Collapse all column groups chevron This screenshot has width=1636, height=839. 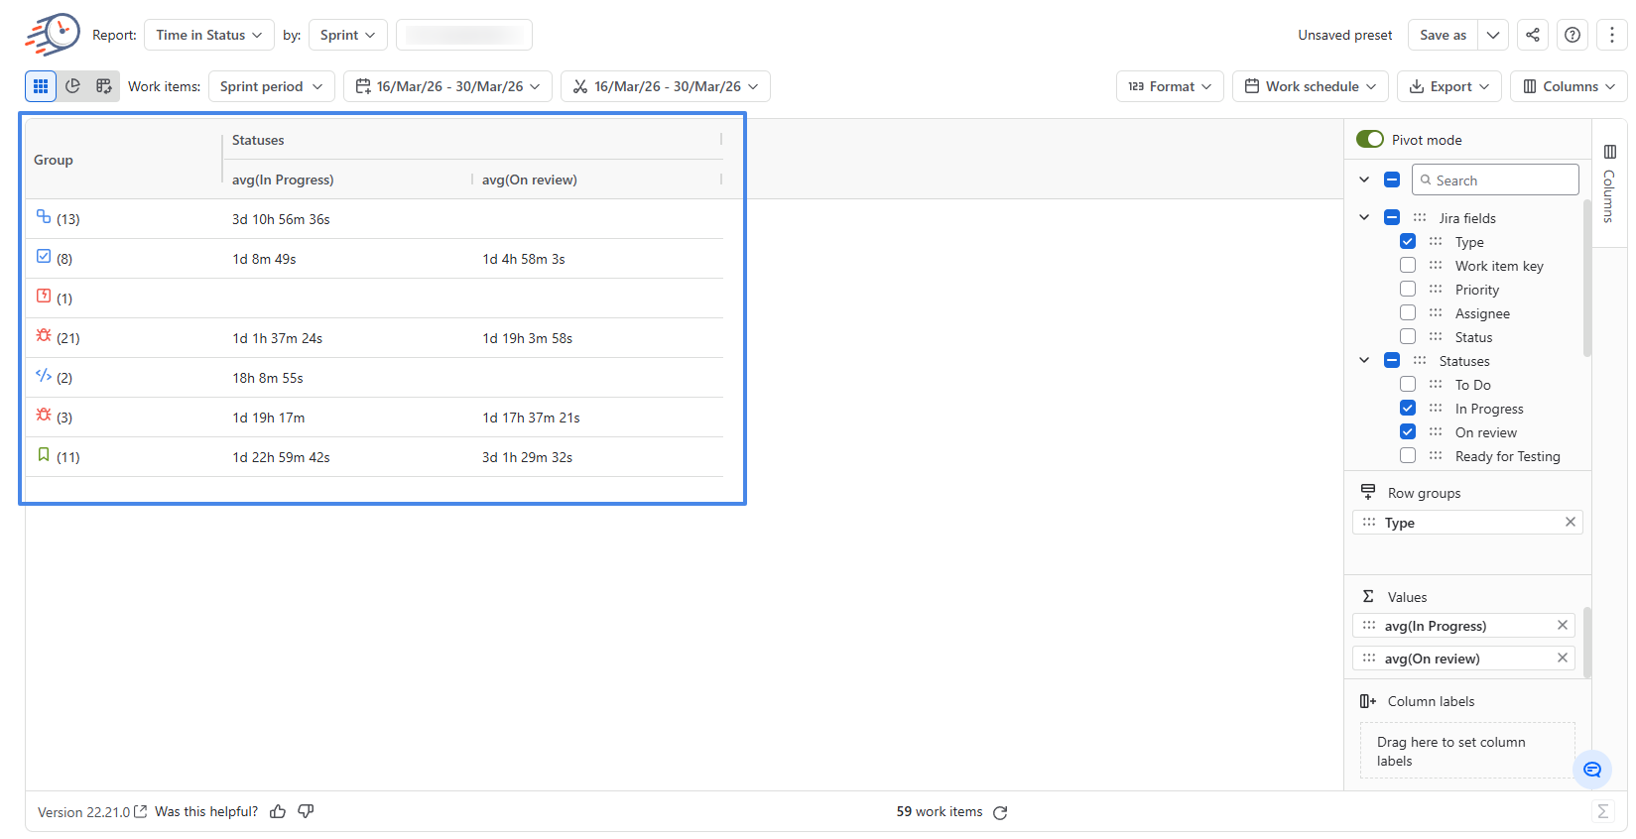[x=1364, y=180]
